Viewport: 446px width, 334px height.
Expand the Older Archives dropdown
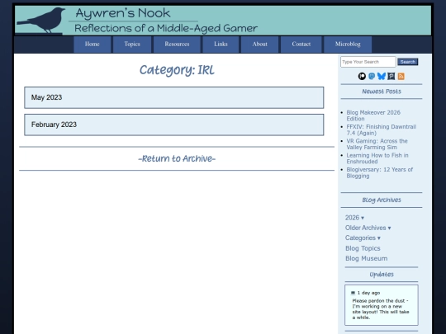(368, 228)
